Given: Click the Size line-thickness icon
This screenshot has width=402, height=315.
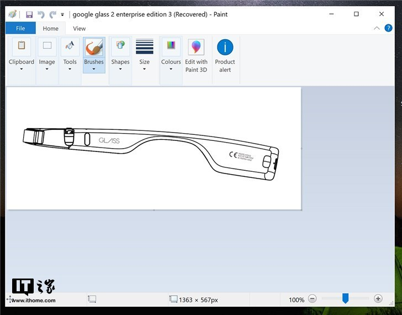Looking at the screenshot, I should pos(145,46).
